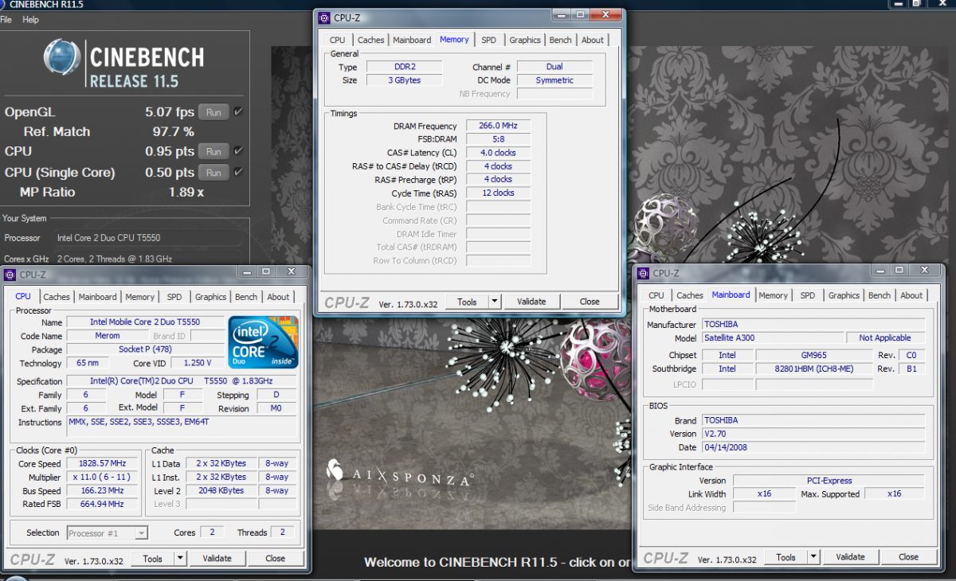
Task: Toggle the OpenGL test checkbox
Action: coord(238,111)
